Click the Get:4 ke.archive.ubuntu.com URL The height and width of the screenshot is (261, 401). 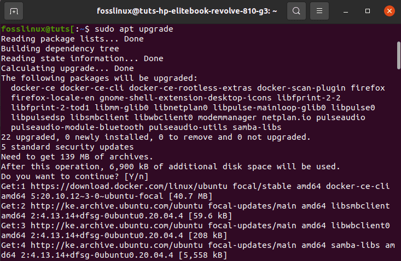coord(117,245)
